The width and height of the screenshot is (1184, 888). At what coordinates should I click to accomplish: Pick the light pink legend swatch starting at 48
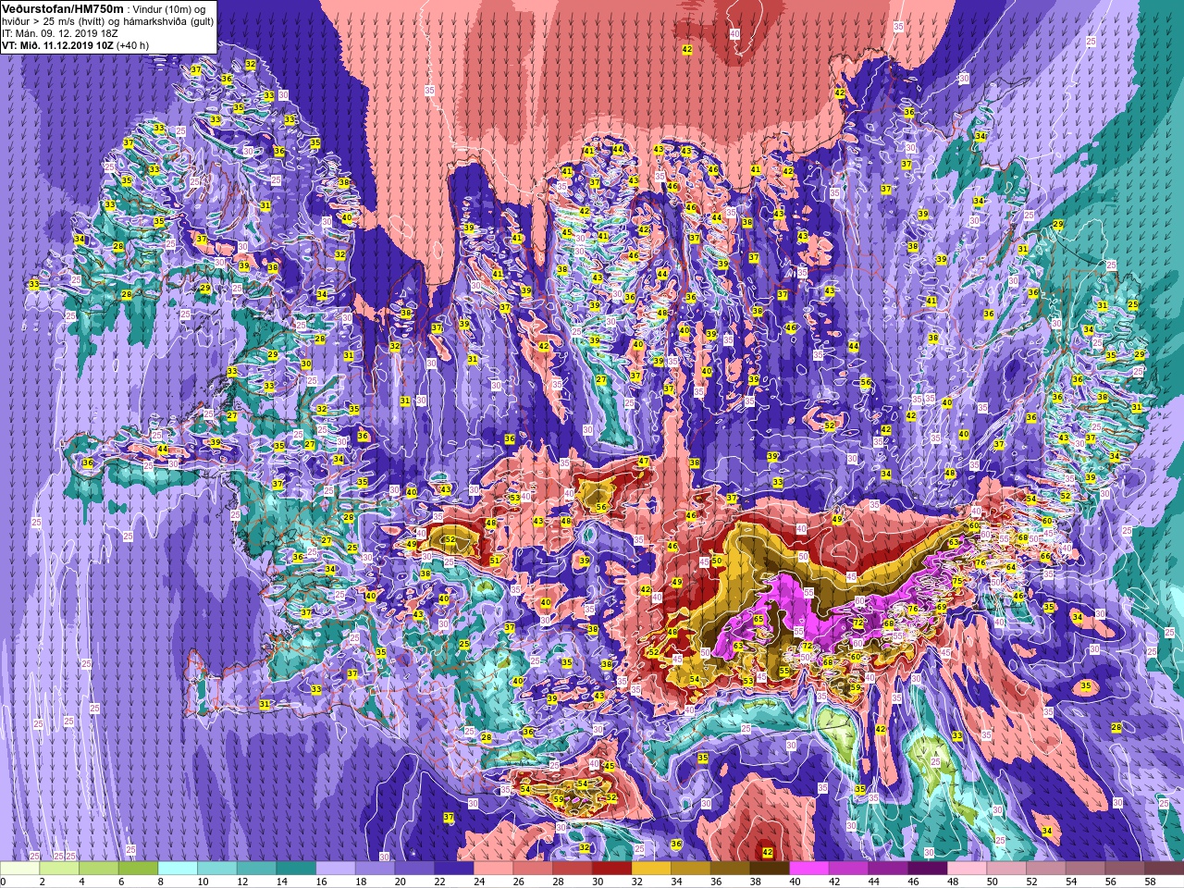click(x=967, y=869)
